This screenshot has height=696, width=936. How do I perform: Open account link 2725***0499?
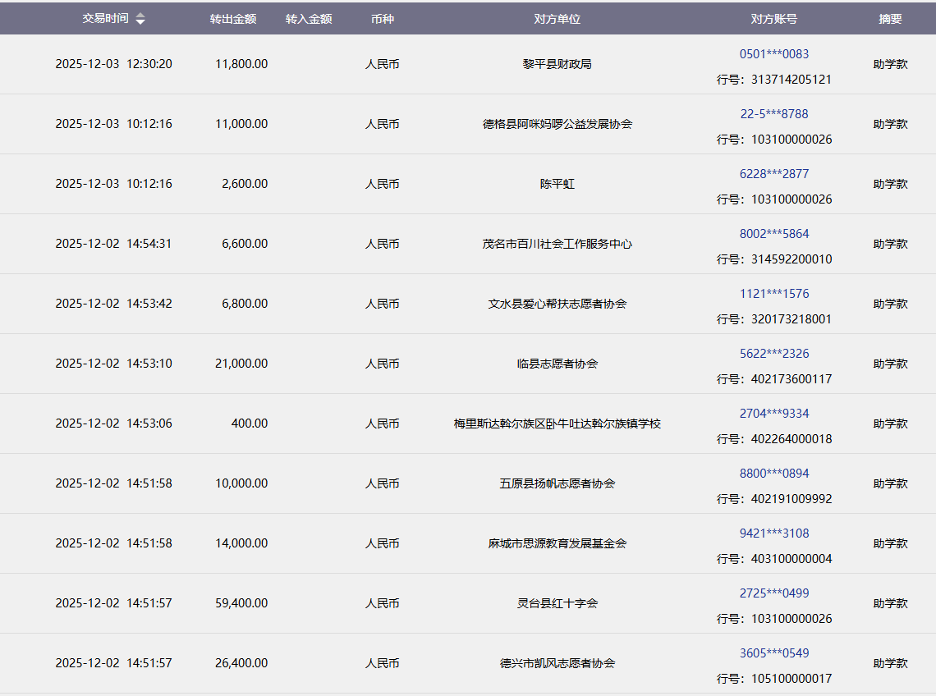click(x=773, y=593)
